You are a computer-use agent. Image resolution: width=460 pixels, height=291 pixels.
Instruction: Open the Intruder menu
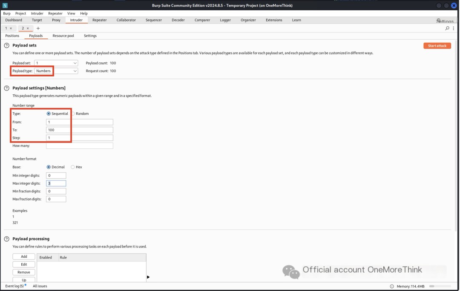37,13
